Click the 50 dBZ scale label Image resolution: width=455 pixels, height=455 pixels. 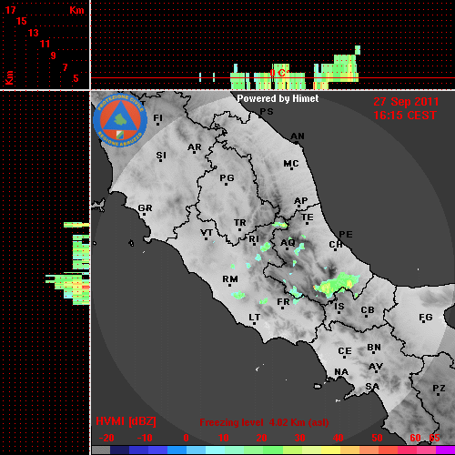point(377,438)
